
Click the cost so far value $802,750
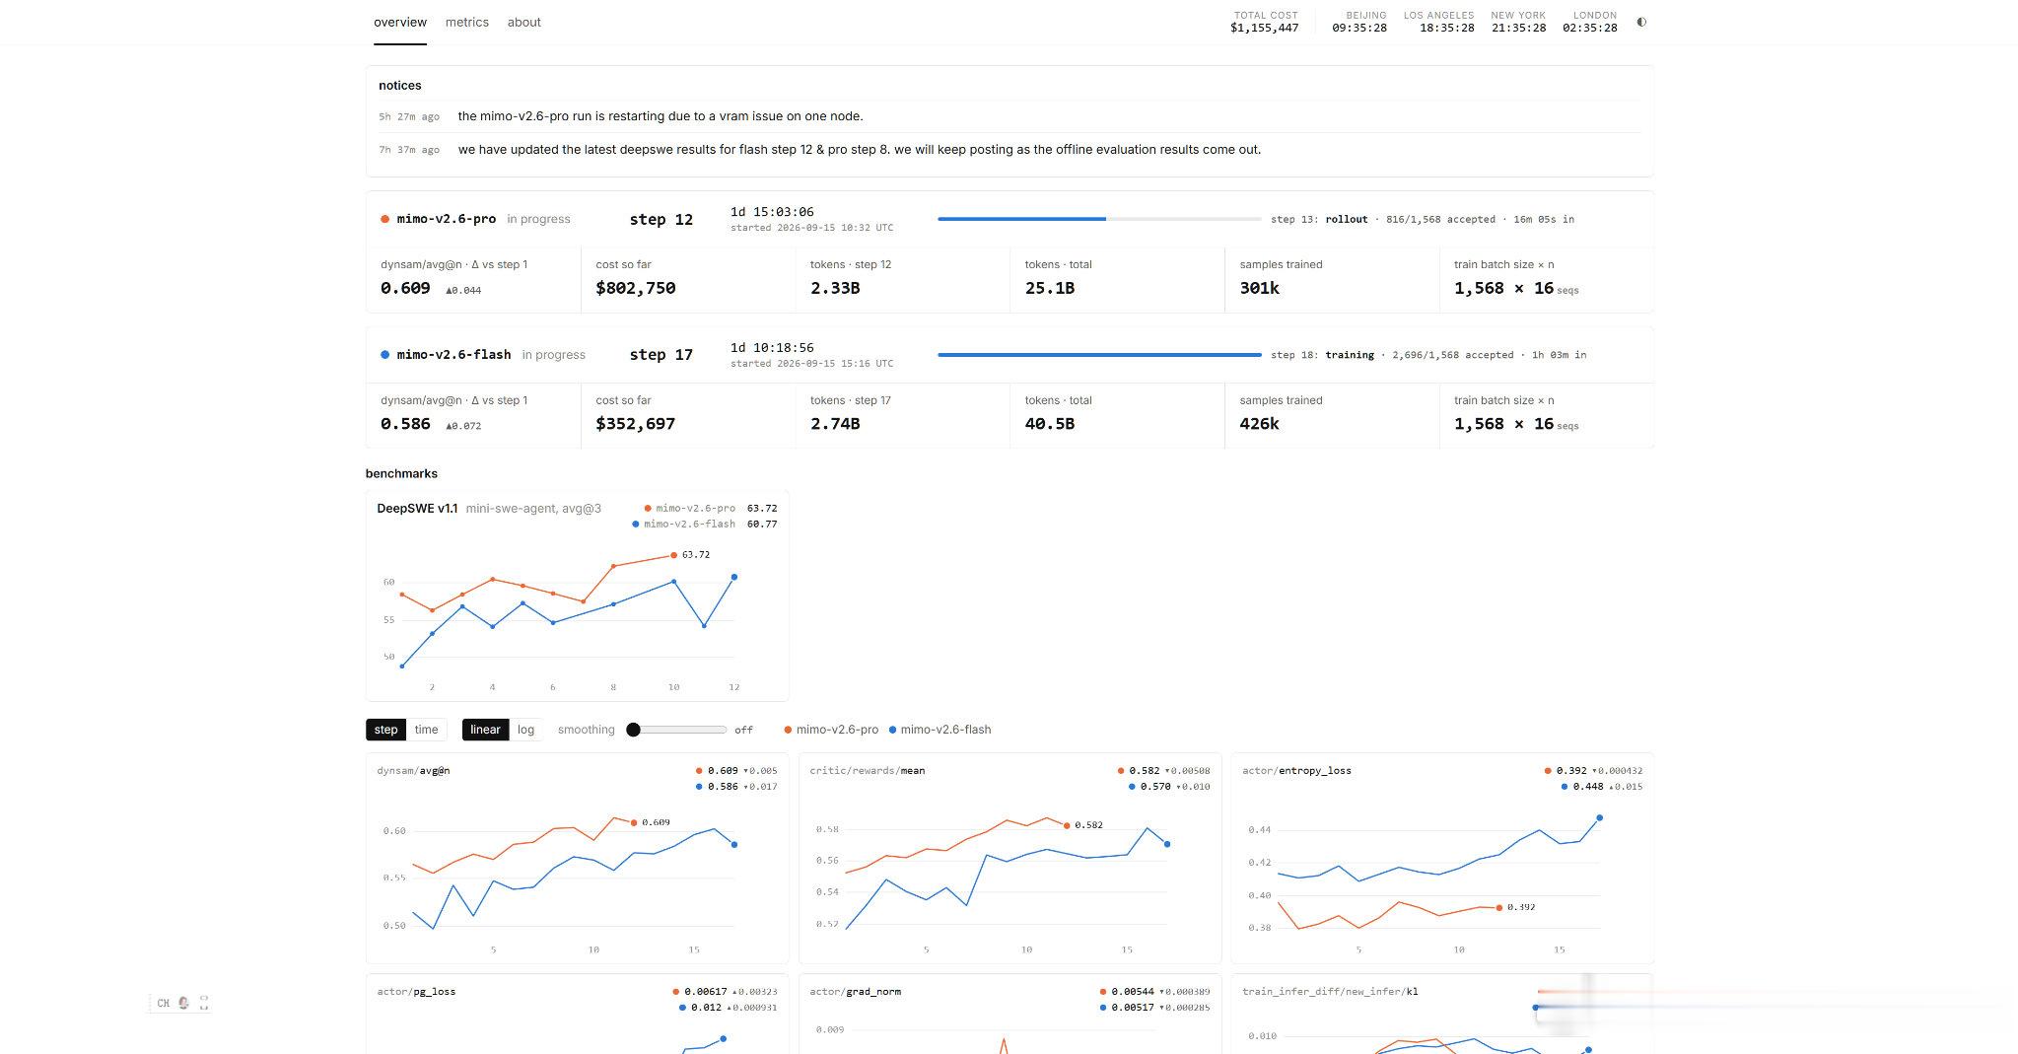[636, 289]
